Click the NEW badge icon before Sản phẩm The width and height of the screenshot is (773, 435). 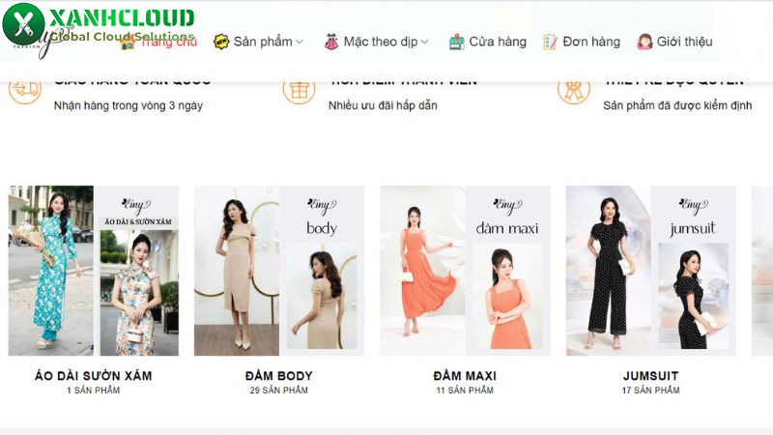coord(221,42)
